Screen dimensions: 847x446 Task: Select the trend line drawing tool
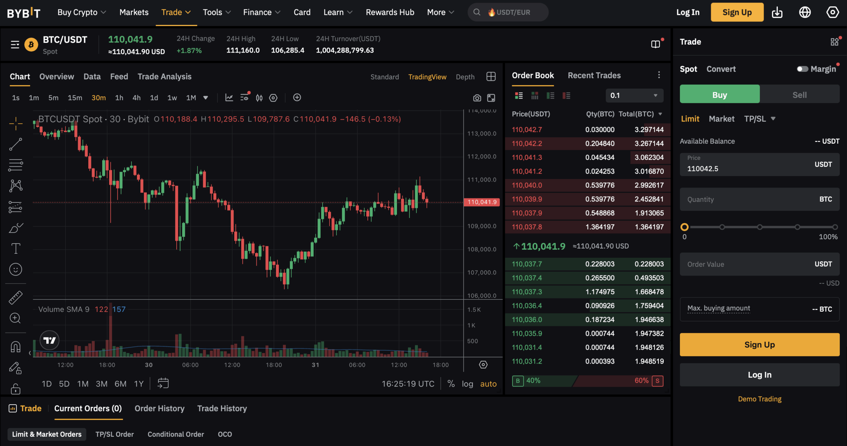coord(16,144)
